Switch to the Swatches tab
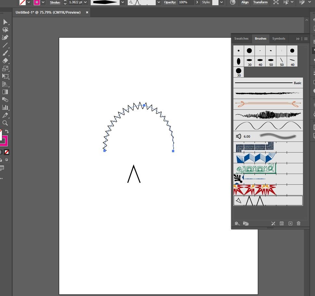Image resolution: width=315 pixels, height=296 pixels. (x=241, y=39)
